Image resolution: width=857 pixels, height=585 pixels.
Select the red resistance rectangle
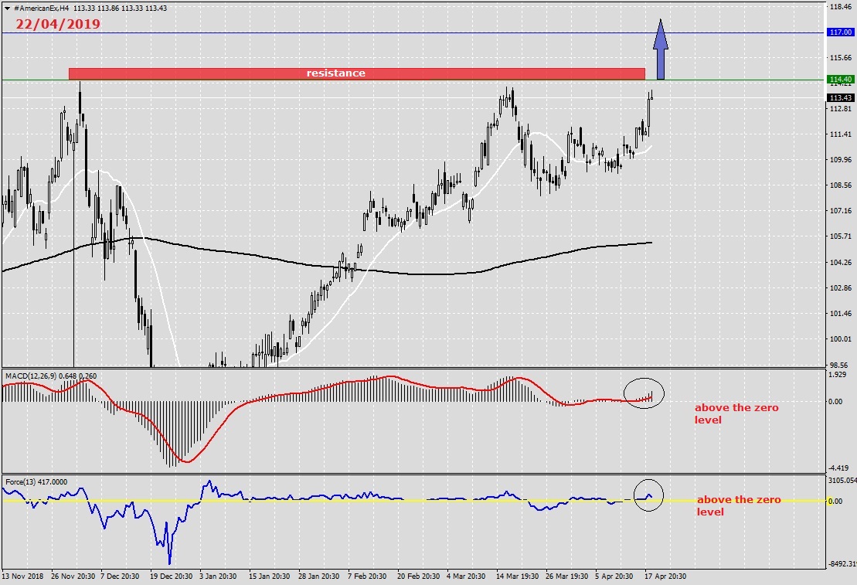pyautogui.click(x=356, y=73)
